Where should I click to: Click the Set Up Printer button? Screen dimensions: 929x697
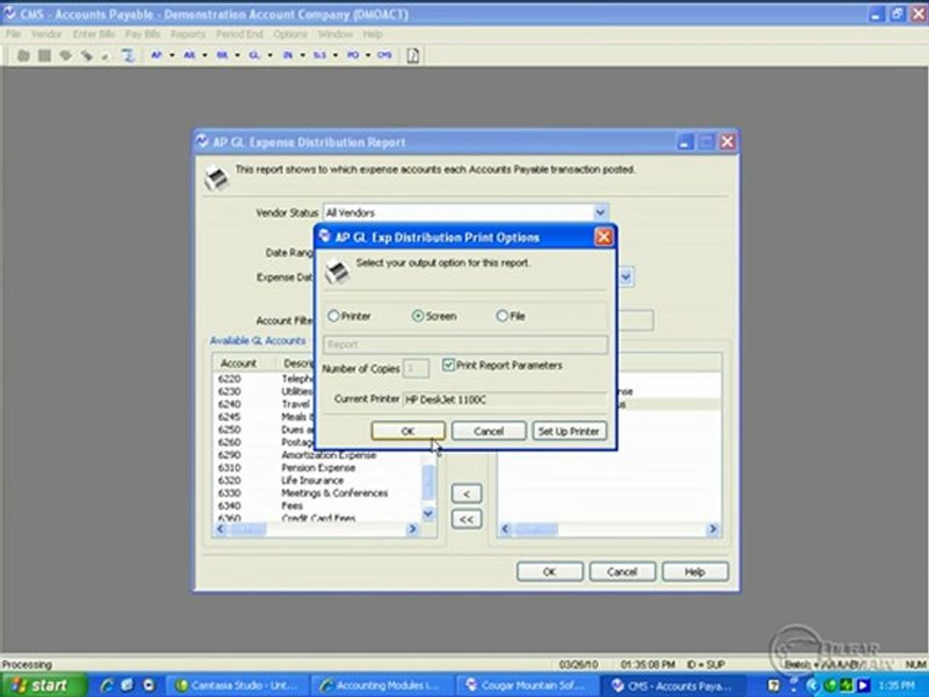(x=569, y=431)
